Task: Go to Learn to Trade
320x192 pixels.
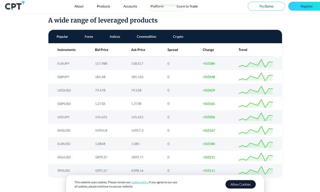Action: coord(187,6)
